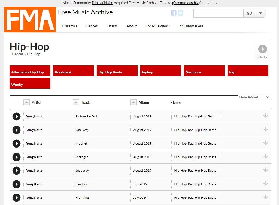Click the Track column header
Viewport: 279px width, 205px height.
click(85, 102)
